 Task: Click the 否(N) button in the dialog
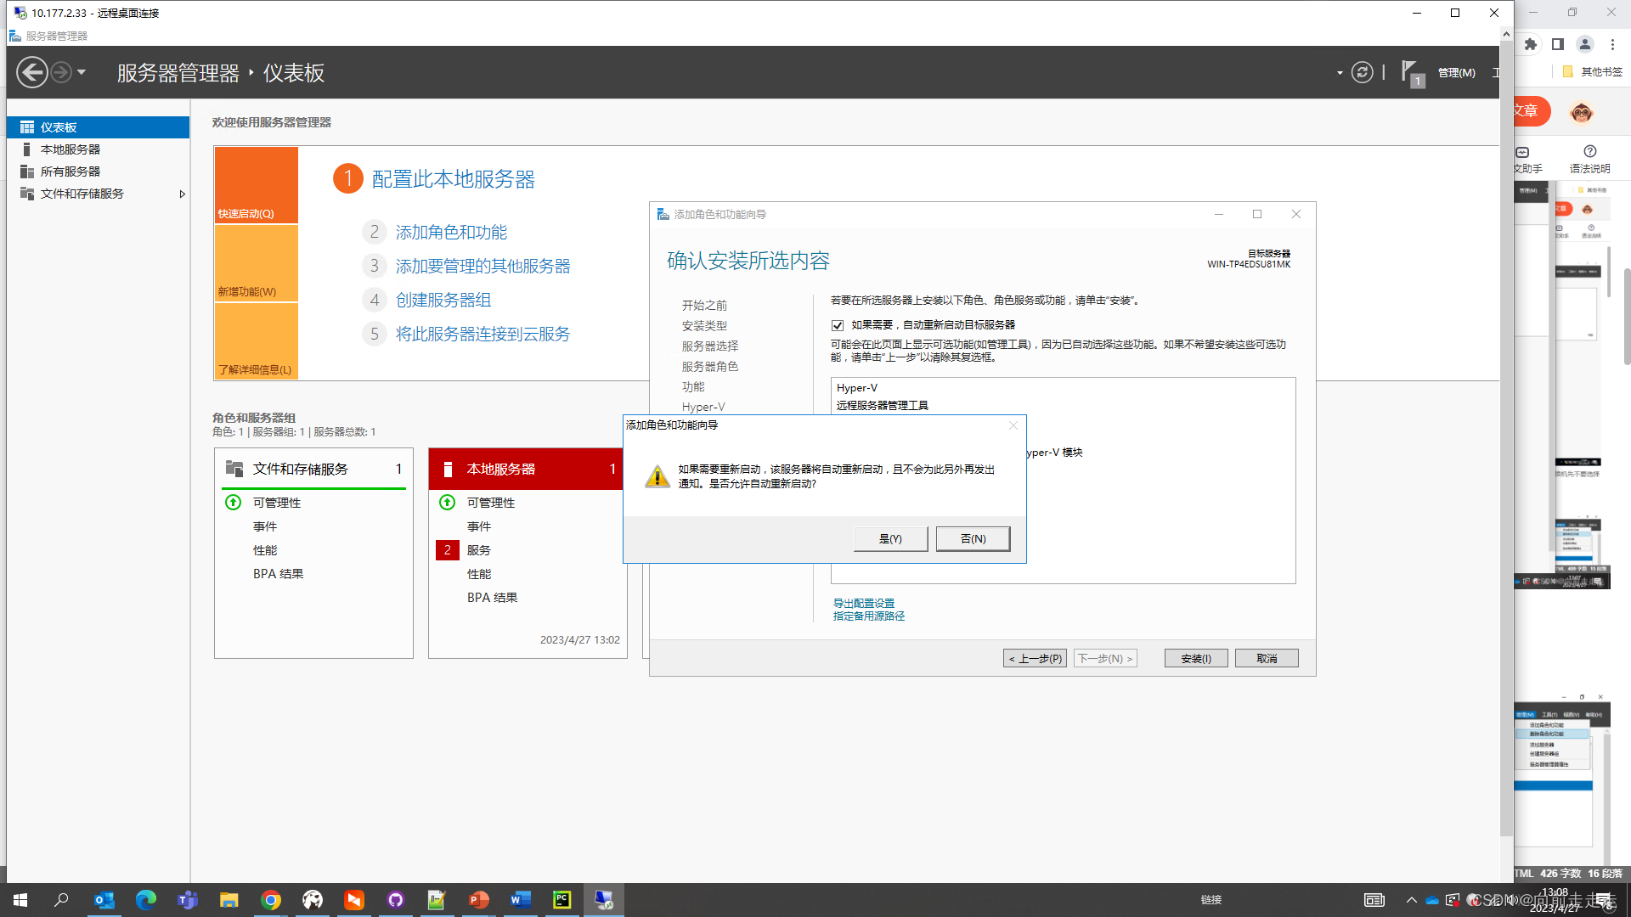[x=973, y=539]
